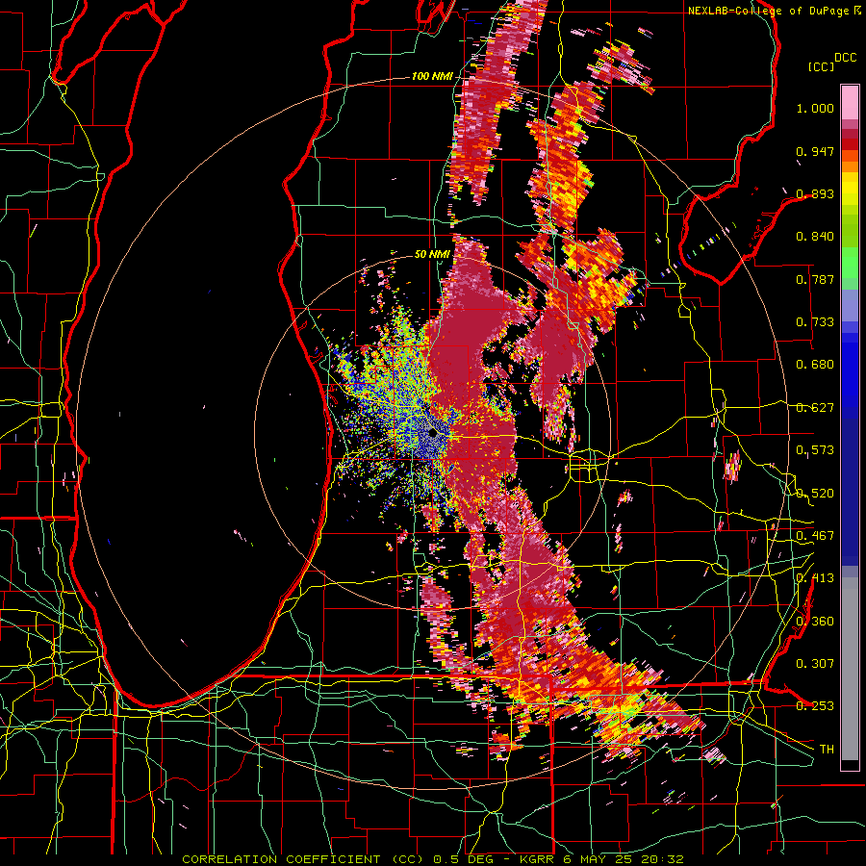Pick the bright green color bar segment
Screen dimensions: 866x866
point(850,263)
